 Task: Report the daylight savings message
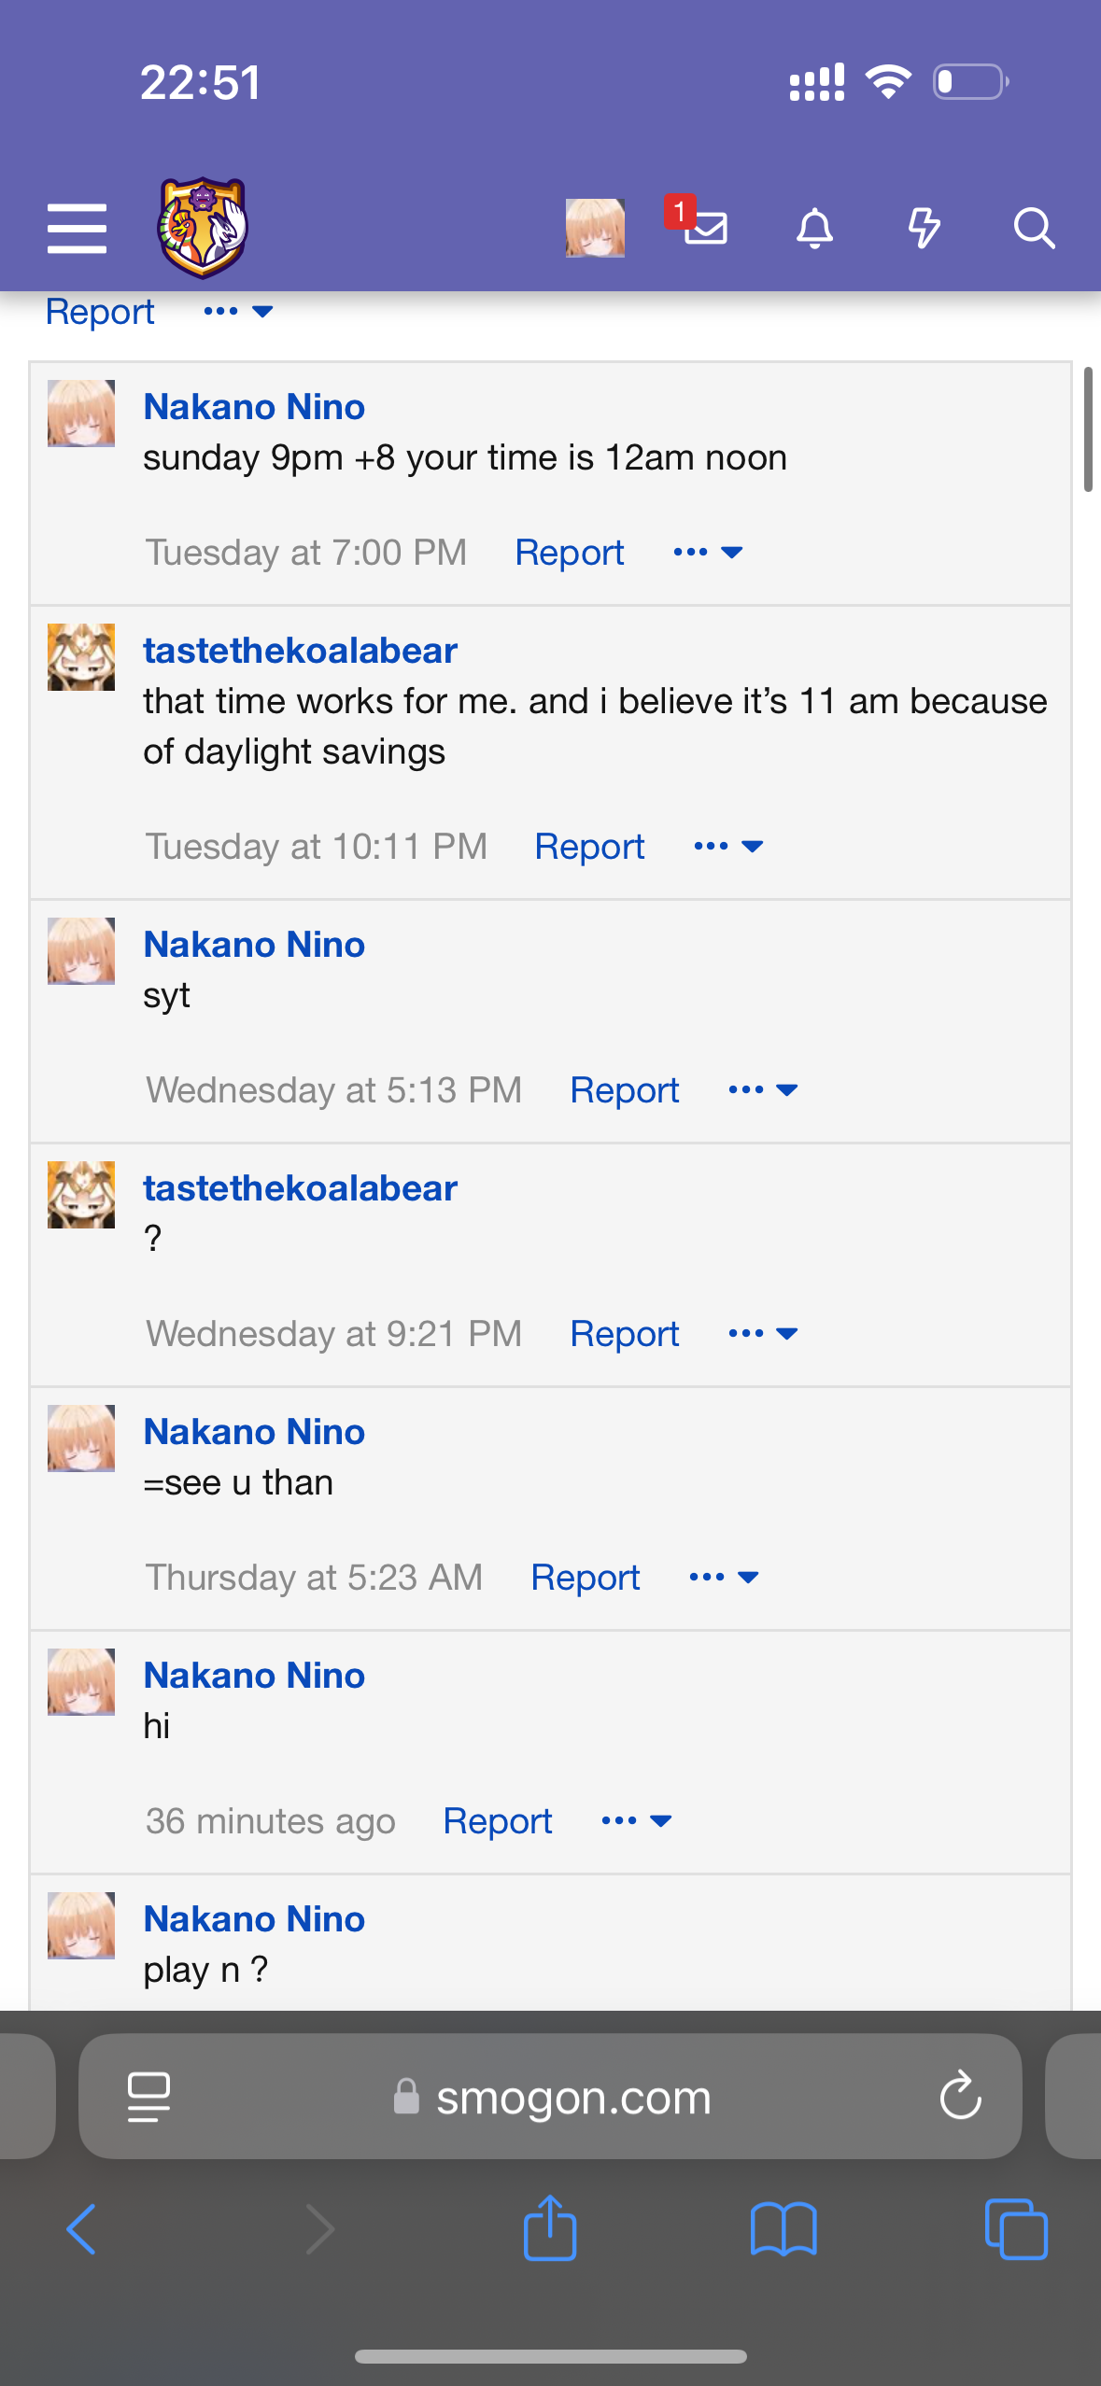pos(589,847)
